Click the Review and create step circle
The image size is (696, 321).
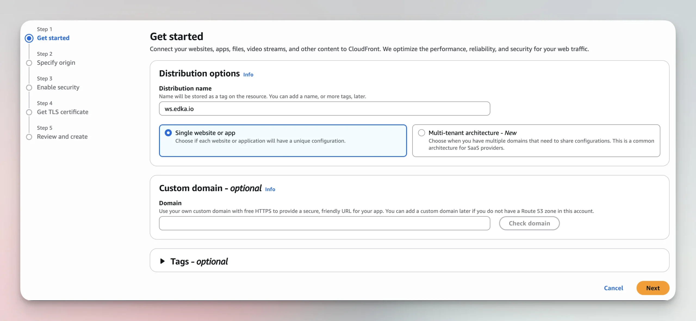29,137
